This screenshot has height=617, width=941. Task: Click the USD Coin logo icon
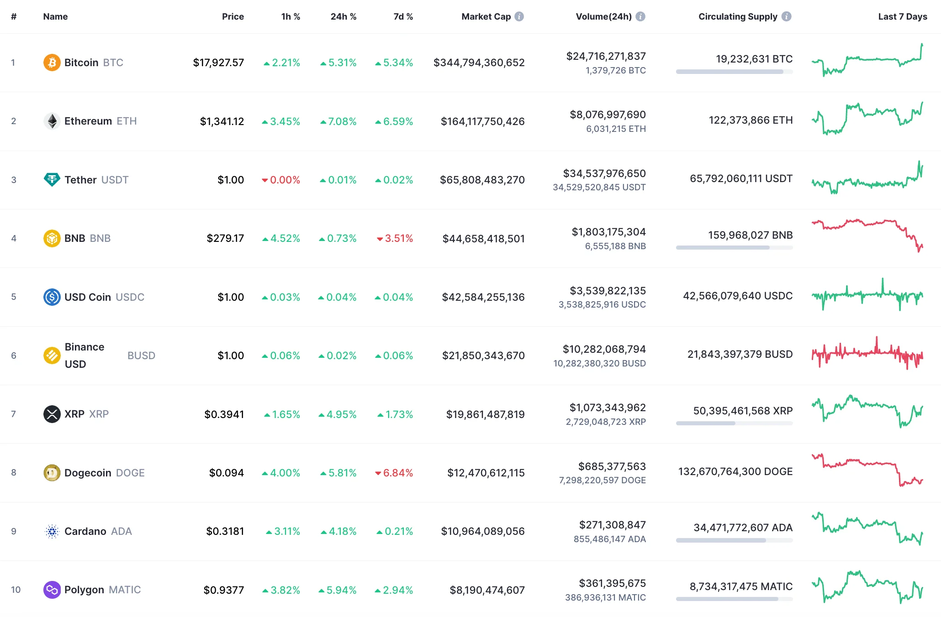[52, 297]
